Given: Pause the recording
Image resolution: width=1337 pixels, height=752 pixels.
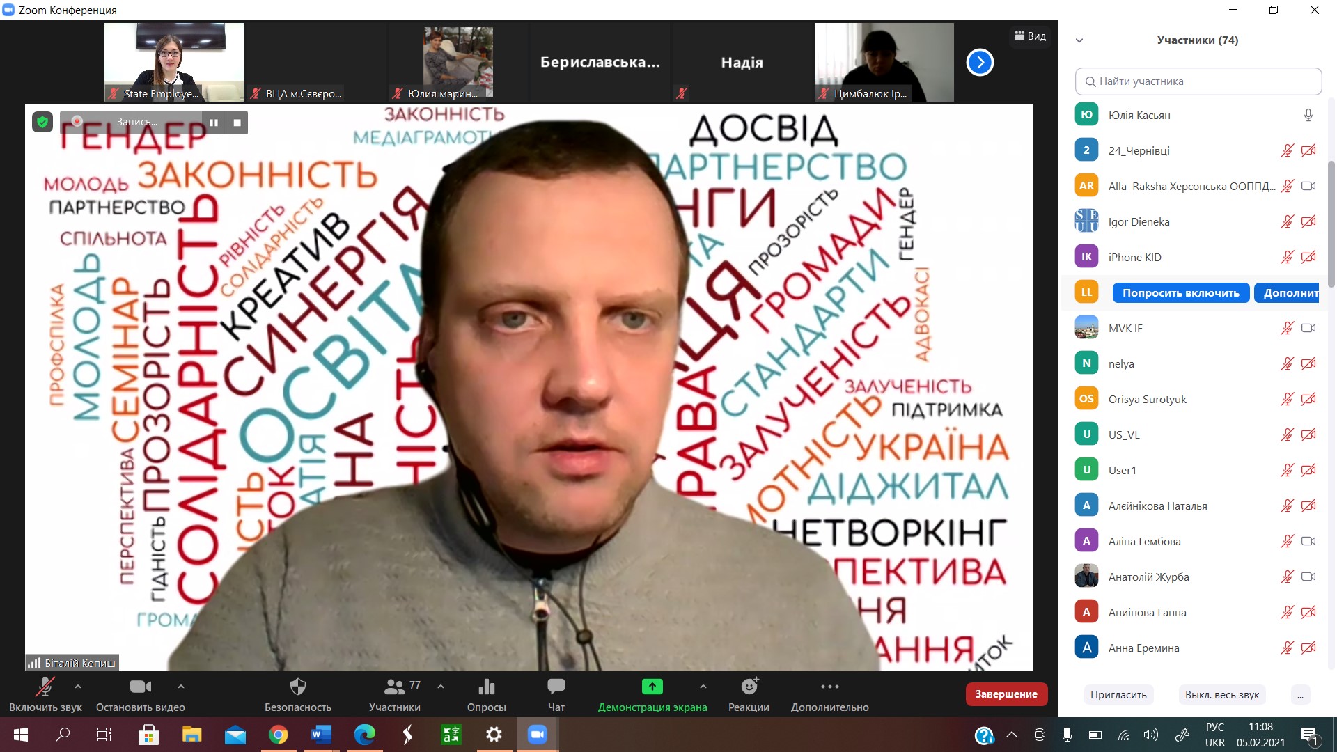Looking at the screenshot, I should tap(214, 123).
